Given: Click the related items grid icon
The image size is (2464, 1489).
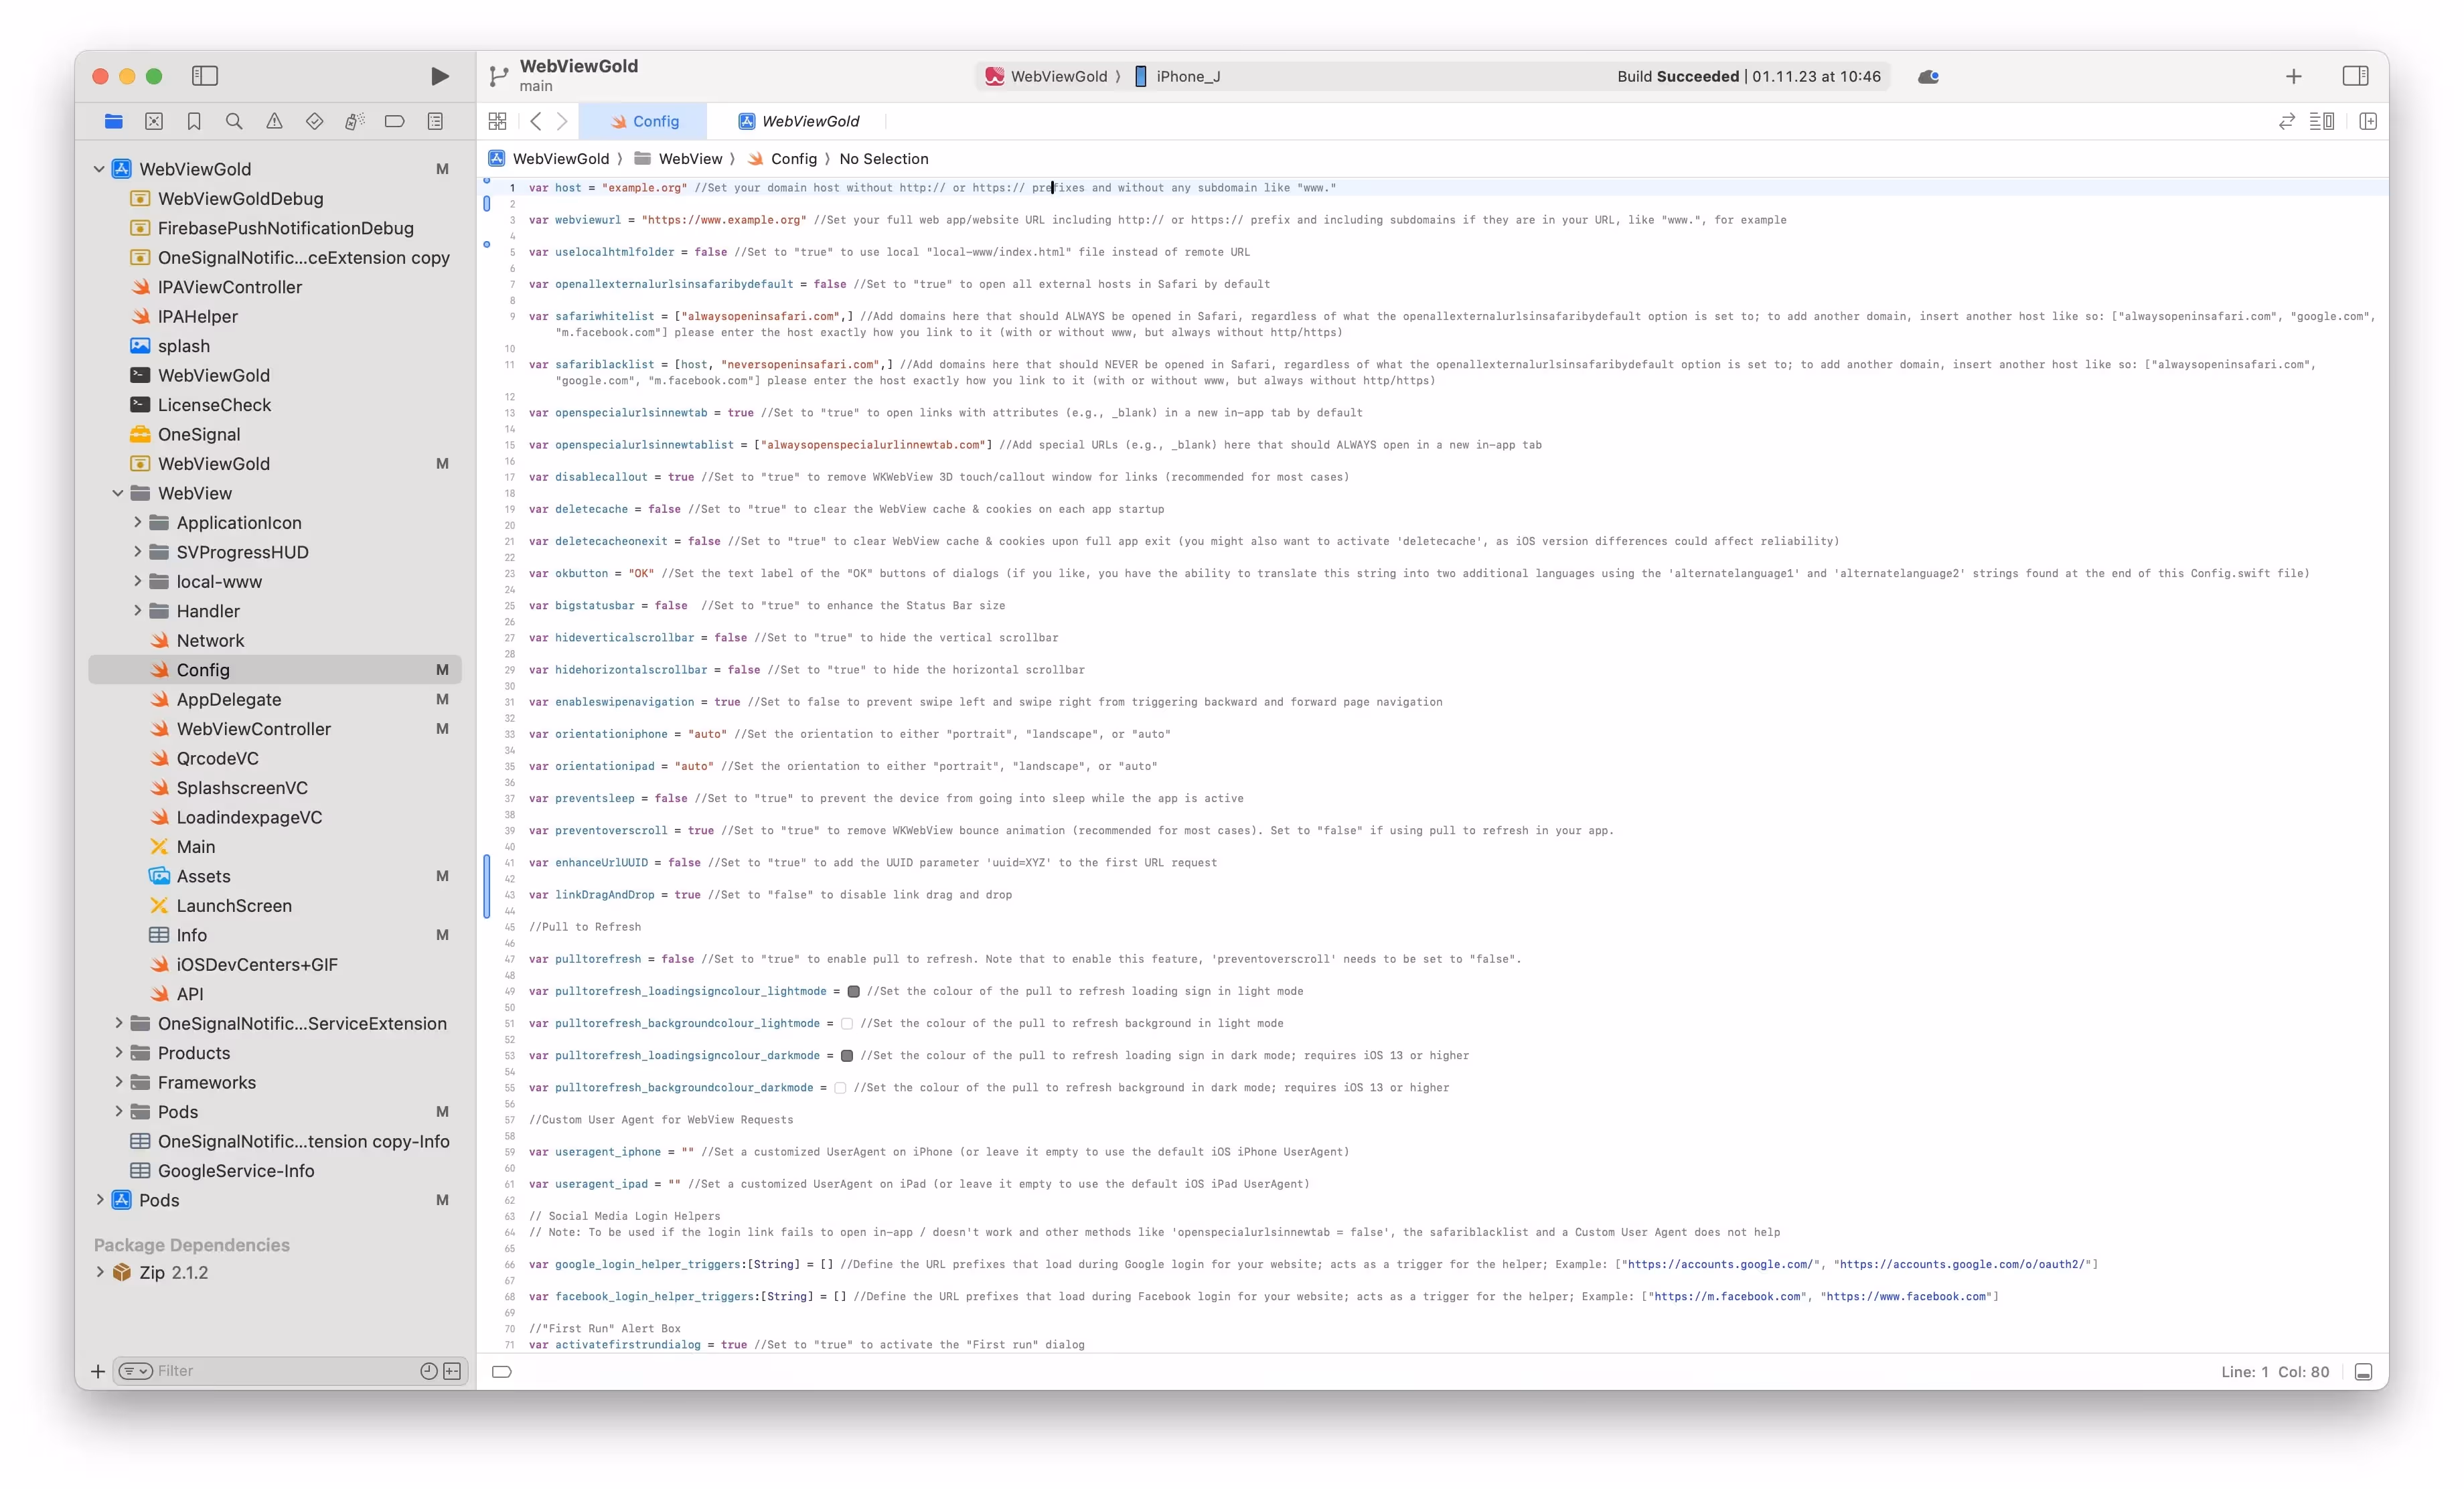Looking at the screenshot, I should tap(497, 121).
